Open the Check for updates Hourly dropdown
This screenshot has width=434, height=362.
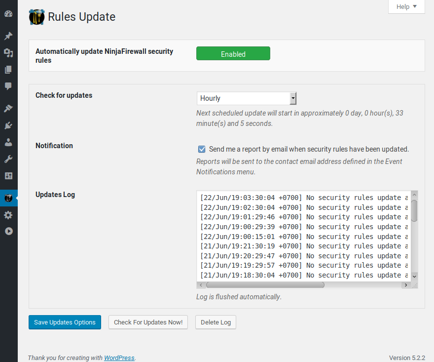click(x=246, y=98)
